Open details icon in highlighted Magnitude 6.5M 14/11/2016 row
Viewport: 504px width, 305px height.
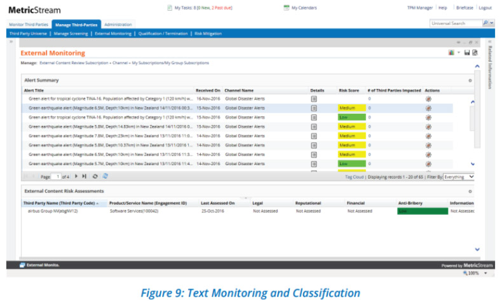(314, 108)
